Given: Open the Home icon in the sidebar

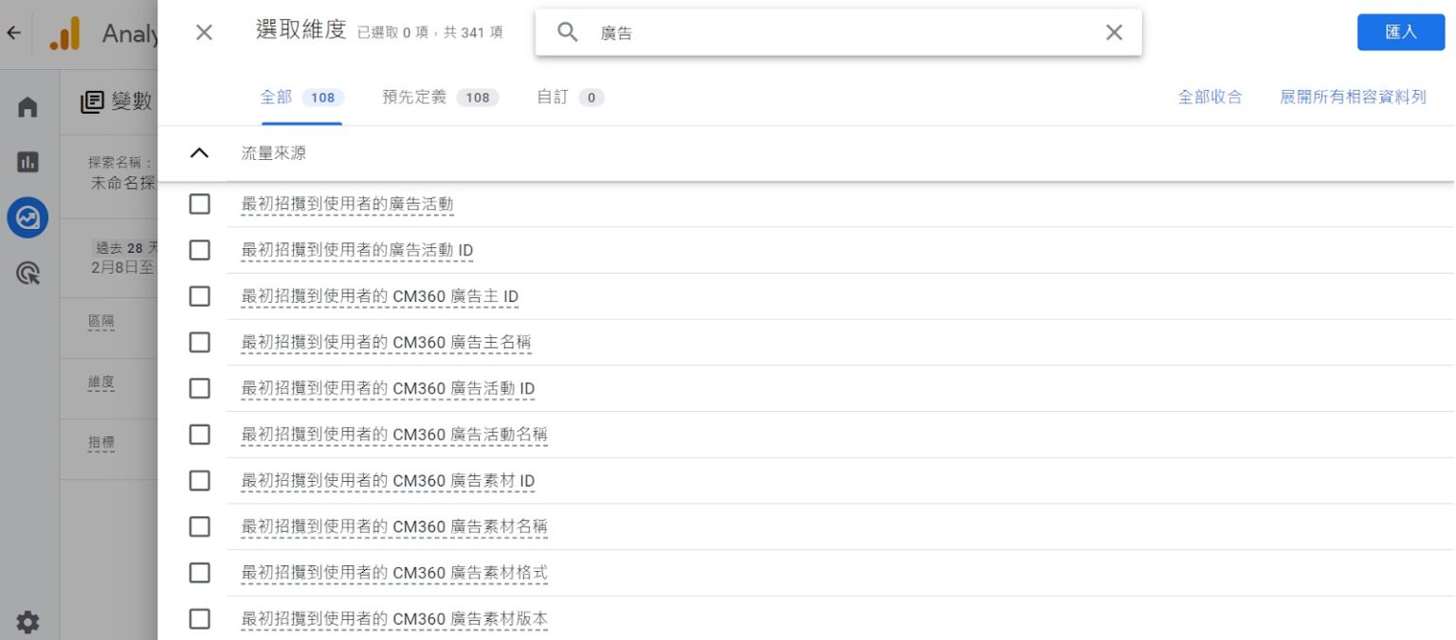Looking at the screenshot, I should 27,107.
